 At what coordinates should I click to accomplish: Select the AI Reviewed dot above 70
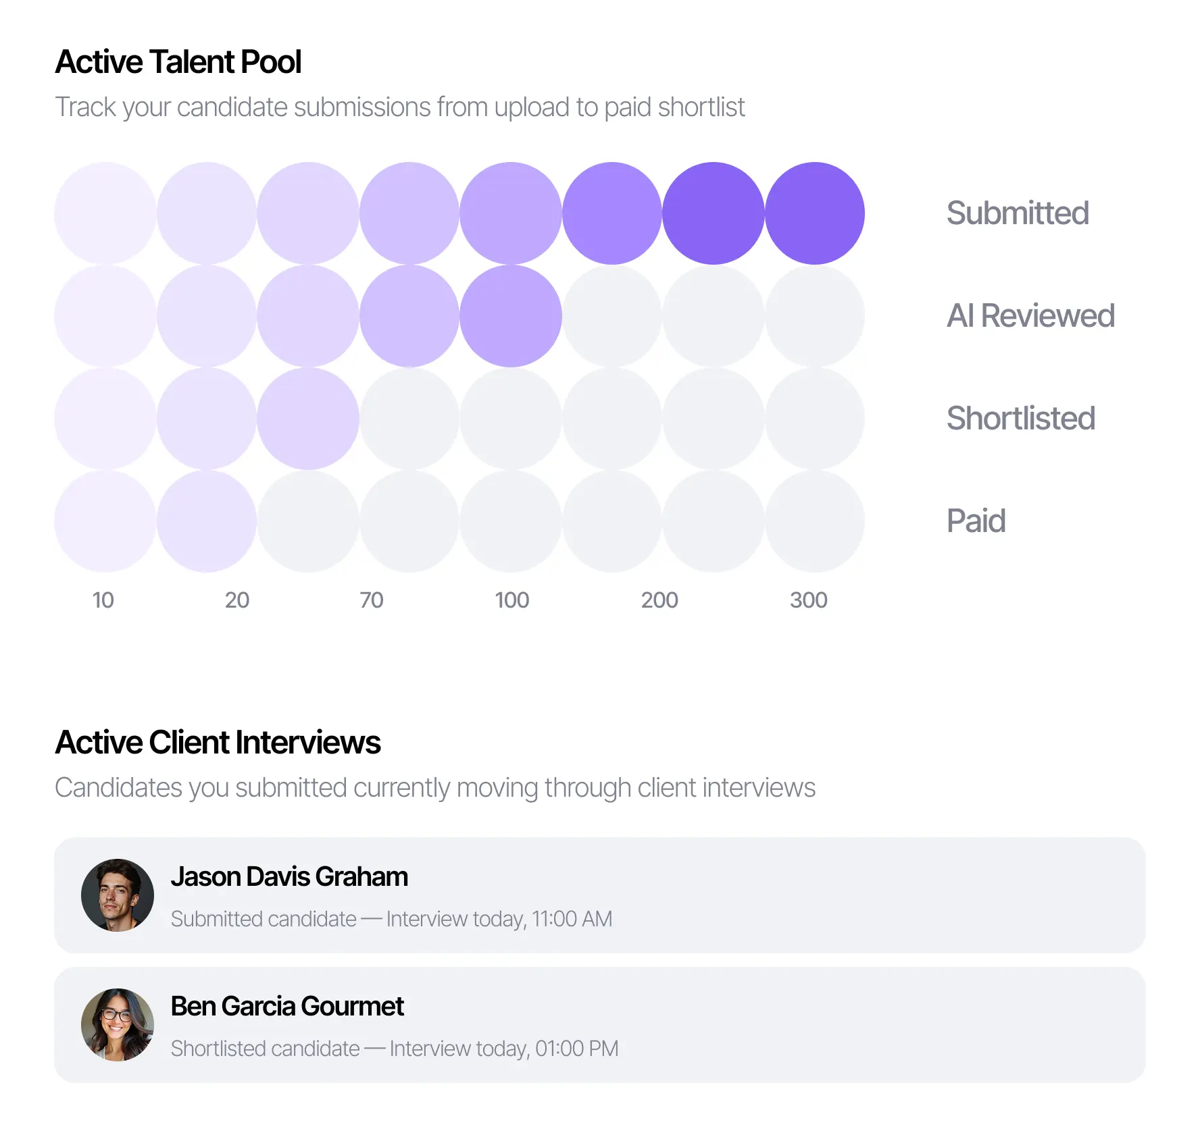(408, 315)
